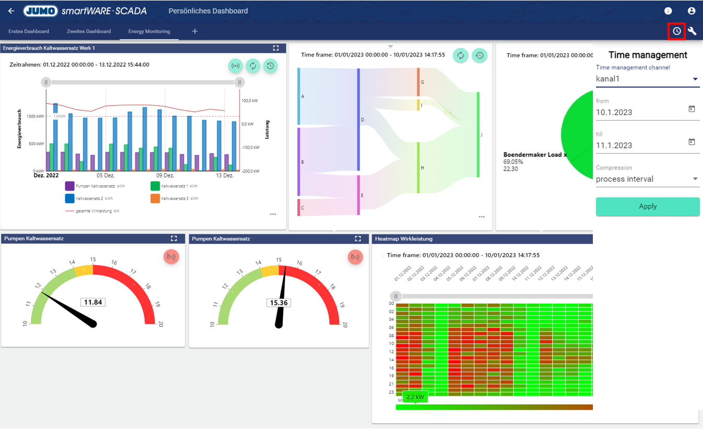Click the Apply button
This screenshot has height=429, width=703.
tap(647, 206)
